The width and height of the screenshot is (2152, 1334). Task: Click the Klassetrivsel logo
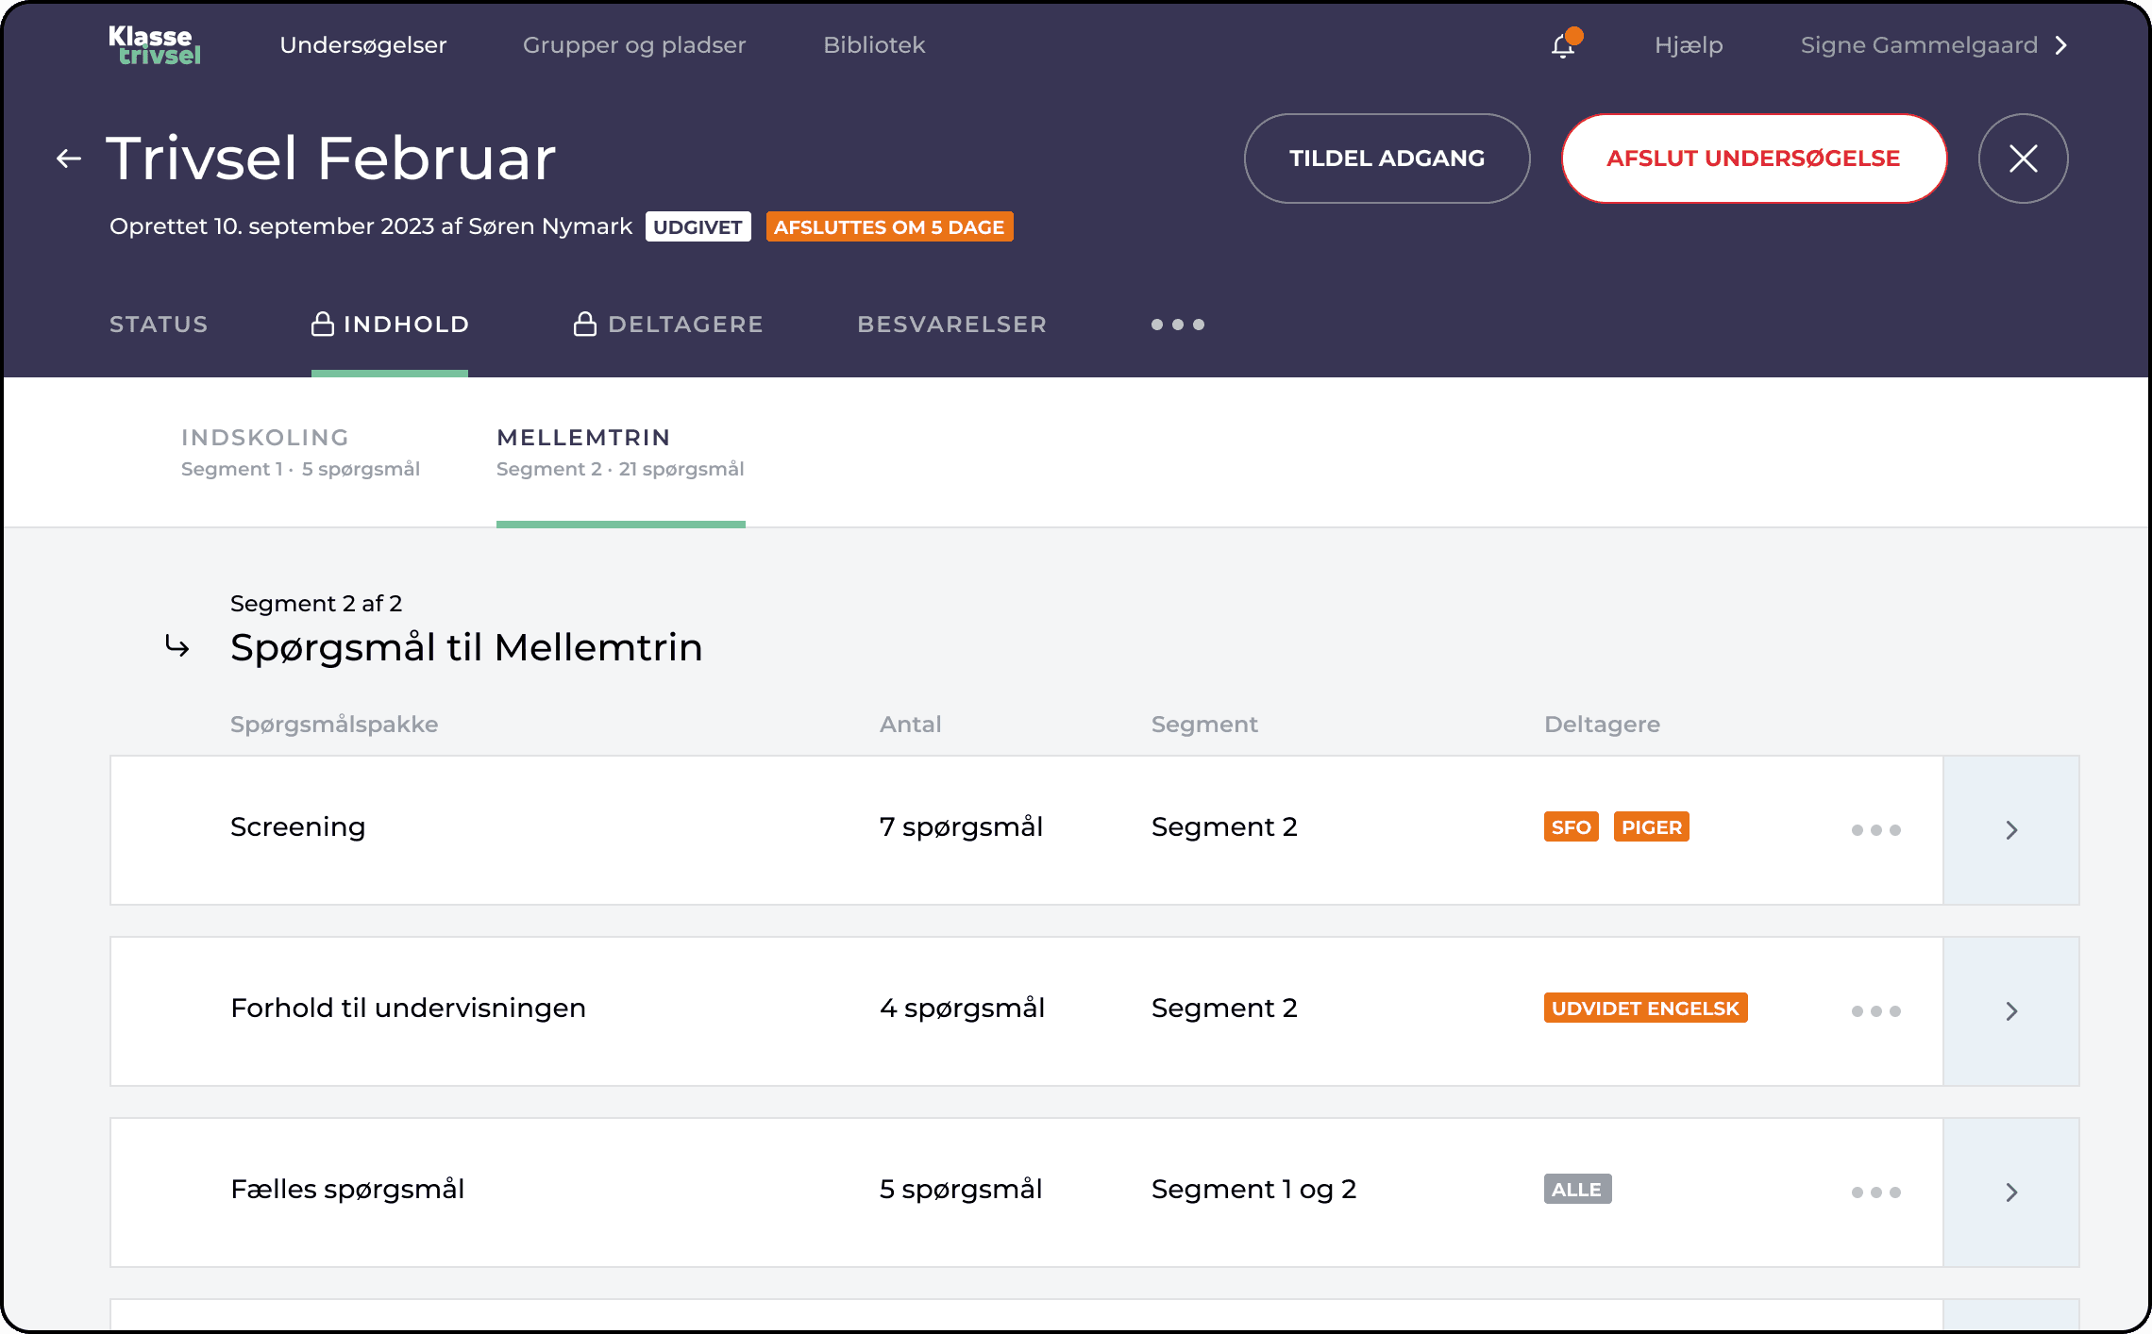point(155,45)
